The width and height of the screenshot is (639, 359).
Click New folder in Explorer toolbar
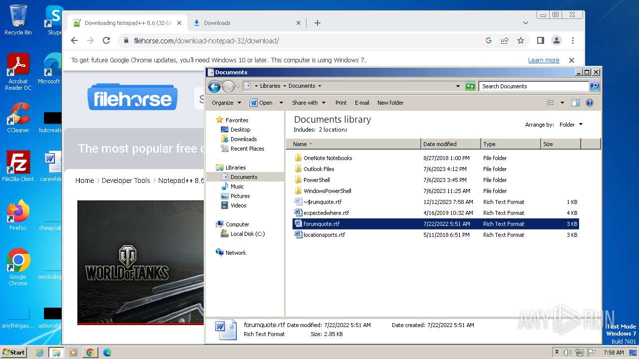(390, 103)
